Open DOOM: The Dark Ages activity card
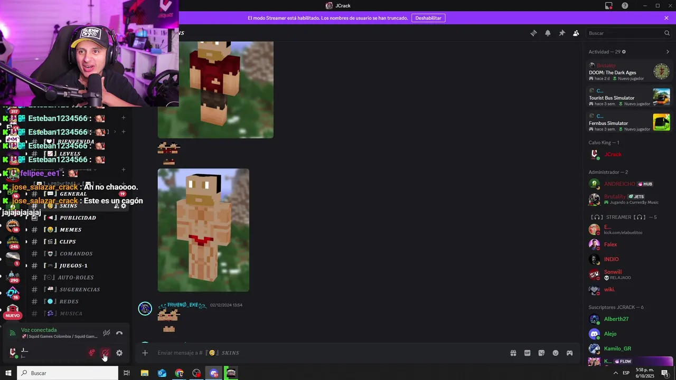This screenshot has width=676, height=380. click(629, 72)
